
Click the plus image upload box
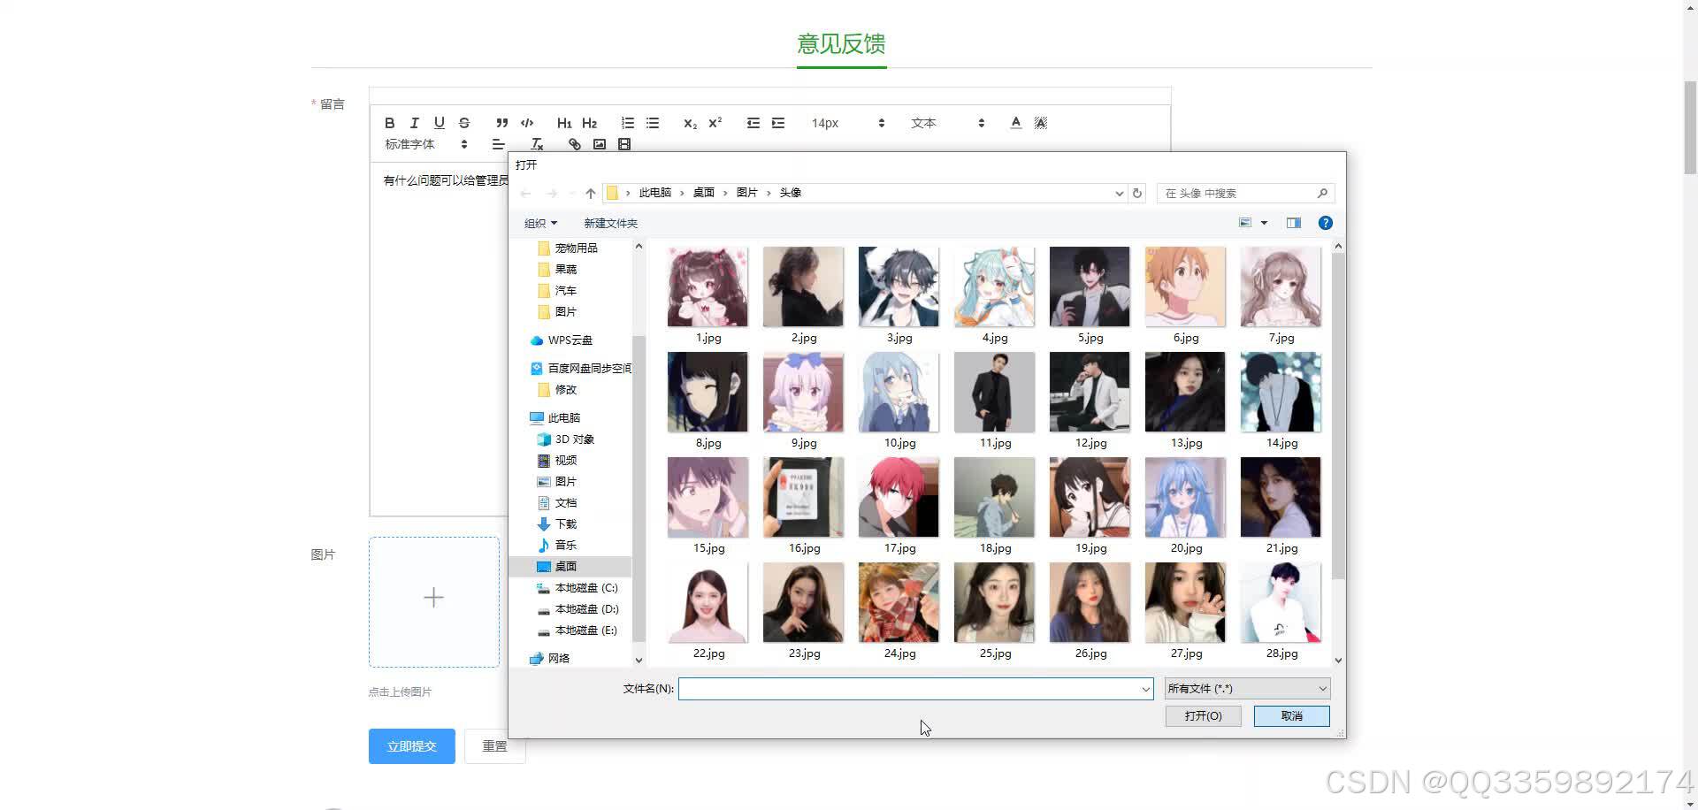point(434,602)
